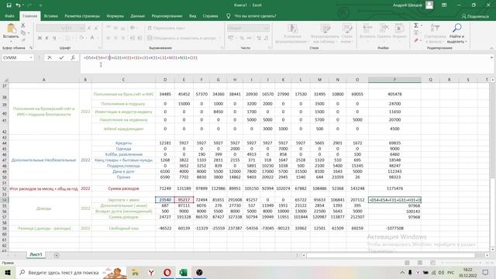This screenshot has width=496, height=279.
Task: Expand the AutoSum dropdown arrow
Action: 422,26
